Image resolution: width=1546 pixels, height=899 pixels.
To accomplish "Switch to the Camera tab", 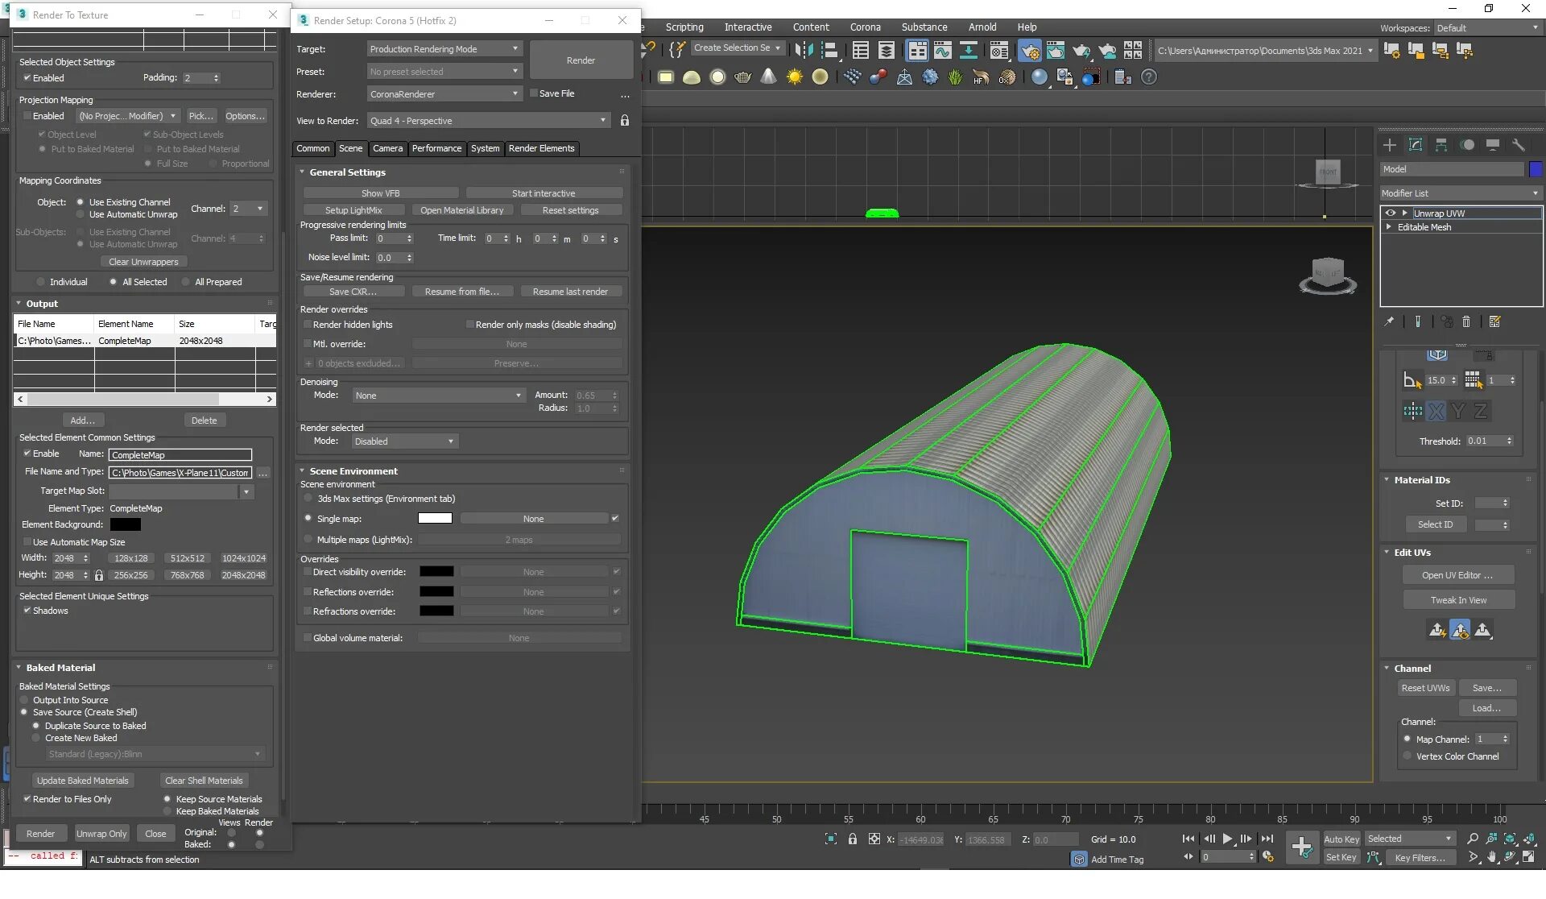I will [387, 148].
